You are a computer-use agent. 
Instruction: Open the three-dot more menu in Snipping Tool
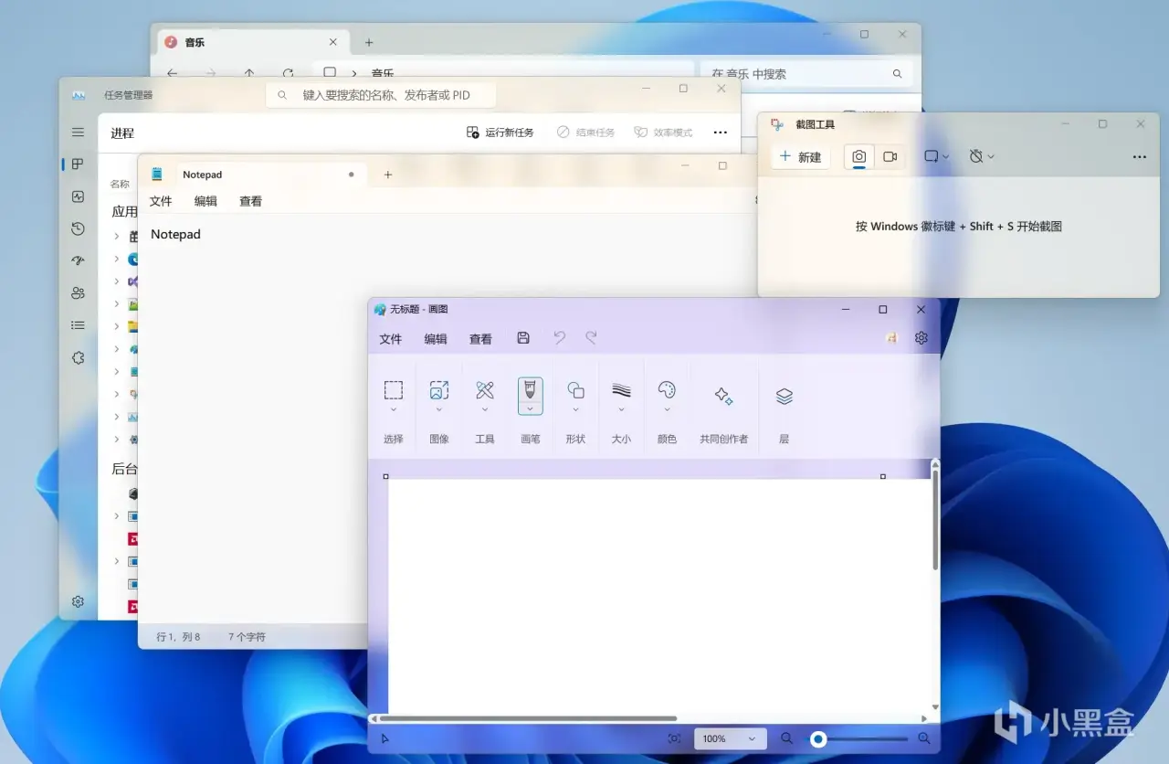(x=1139, y=157)
